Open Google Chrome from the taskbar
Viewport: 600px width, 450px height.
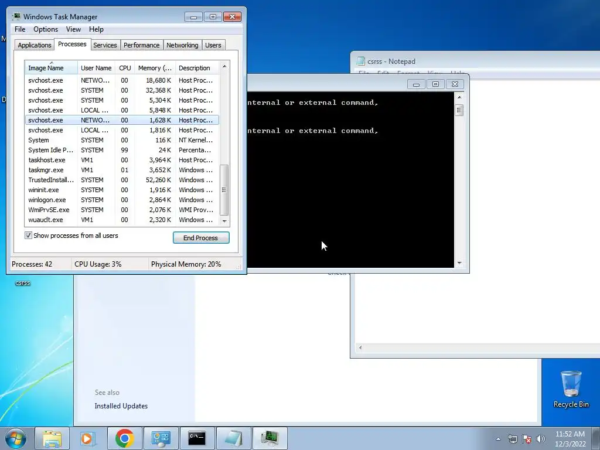124,438
